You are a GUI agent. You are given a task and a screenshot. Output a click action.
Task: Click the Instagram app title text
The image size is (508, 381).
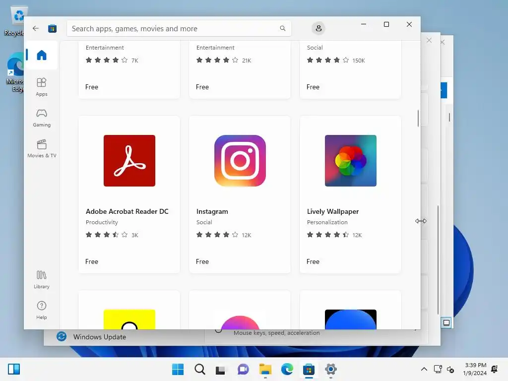pyautogui.click(x=212, y=211)
